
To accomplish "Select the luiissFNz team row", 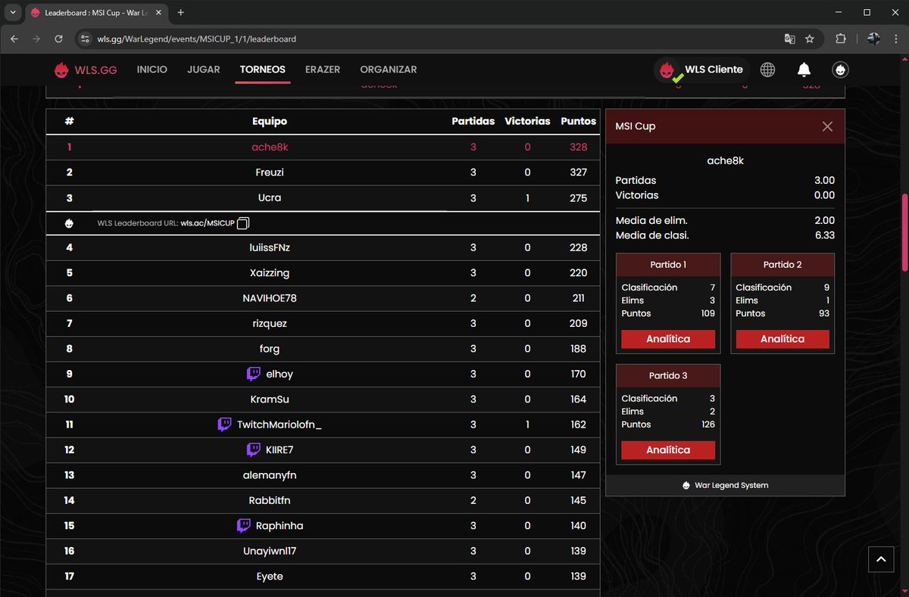I will click(323, 247).
